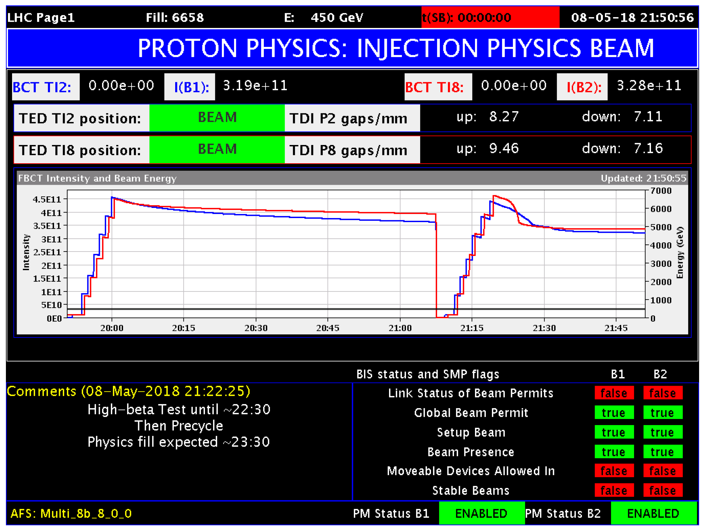Screen dimensions: 705x532
Task: Click red t(SB) timer field
Action: 490,17
